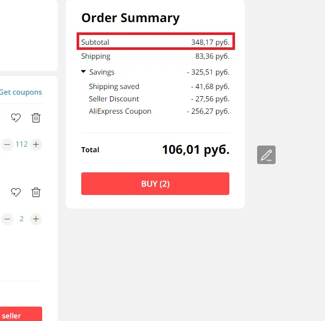325x321 pixels.
Task: Decrease the quantity of 2 with the minus button
Action: pyautogui.click(x=7, y=219)
